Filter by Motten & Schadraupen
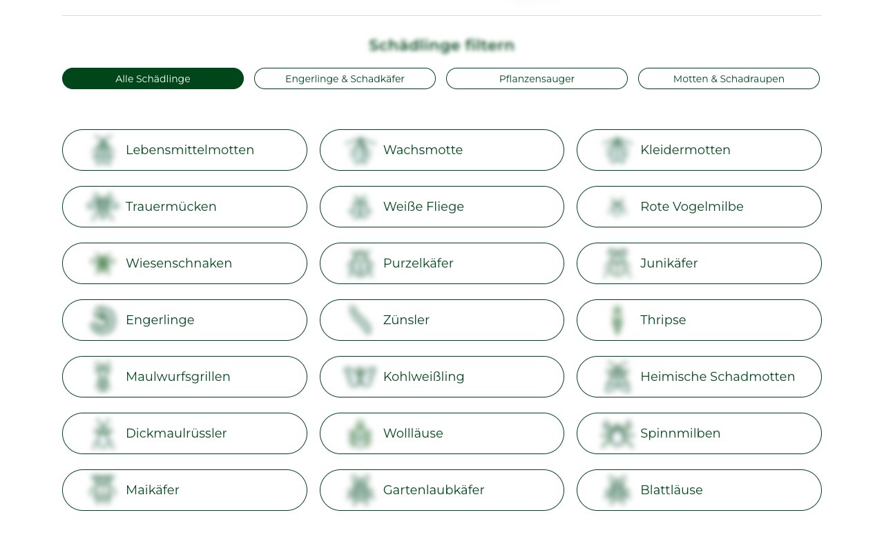 [729, 79]
